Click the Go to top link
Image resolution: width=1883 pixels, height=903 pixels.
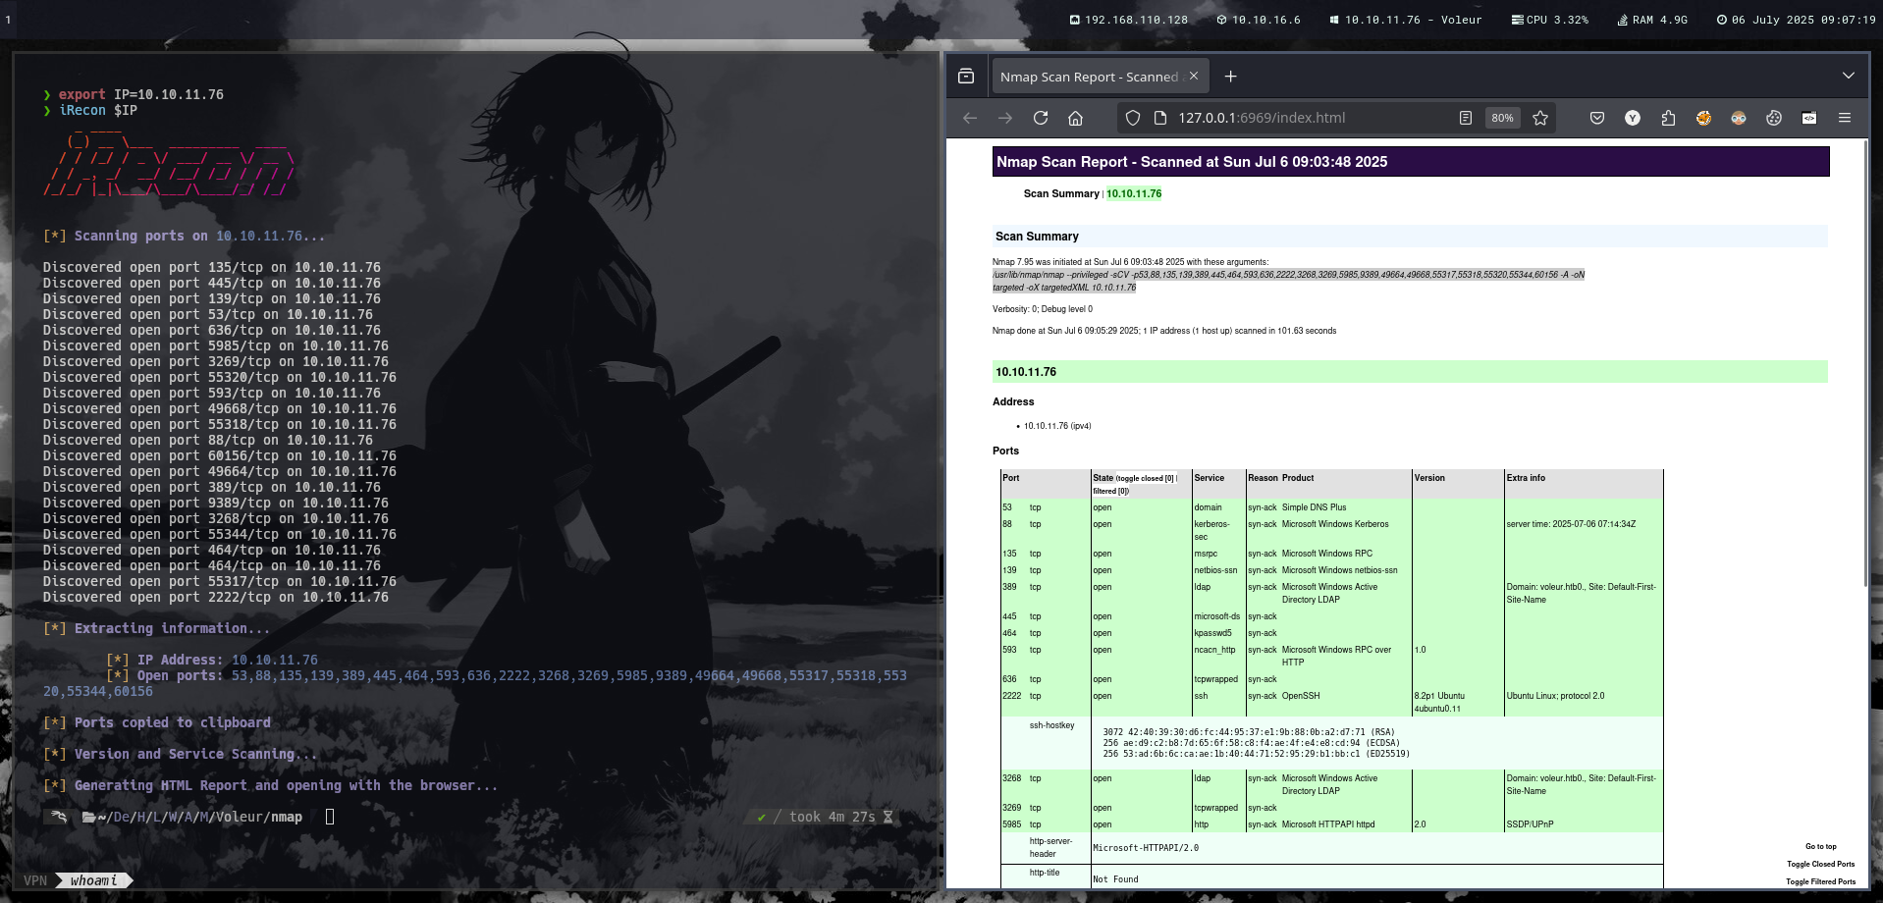1820,846
